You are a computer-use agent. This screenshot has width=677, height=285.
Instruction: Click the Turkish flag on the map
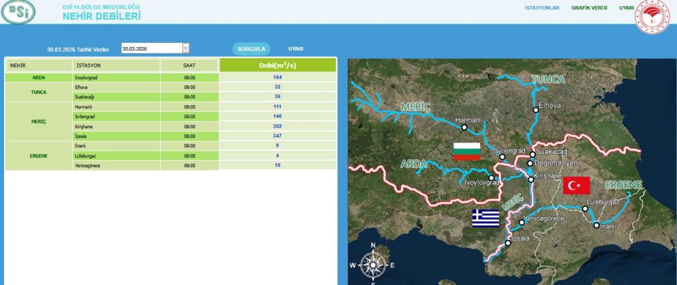tap(576, 185)
